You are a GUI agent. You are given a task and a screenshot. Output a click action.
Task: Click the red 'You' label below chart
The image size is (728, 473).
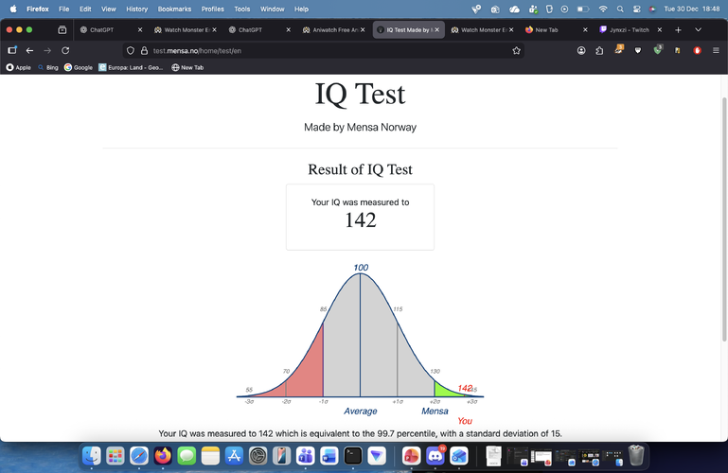[x=465, y=421]
